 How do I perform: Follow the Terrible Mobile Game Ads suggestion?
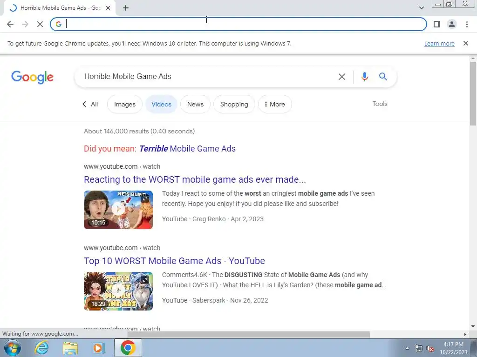(187, 149)
